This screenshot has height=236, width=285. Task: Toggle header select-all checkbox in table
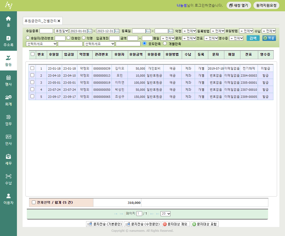pyautogui.click(x=32, y=54)
